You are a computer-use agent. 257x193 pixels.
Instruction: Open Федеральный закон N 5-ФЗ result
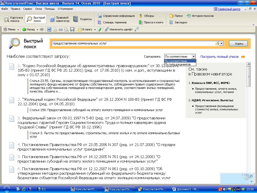[x=92, y=123]
